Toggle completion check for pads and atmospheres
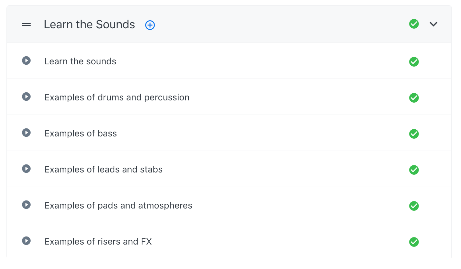Viewport: 461px width, 269px height. point(414,206)
